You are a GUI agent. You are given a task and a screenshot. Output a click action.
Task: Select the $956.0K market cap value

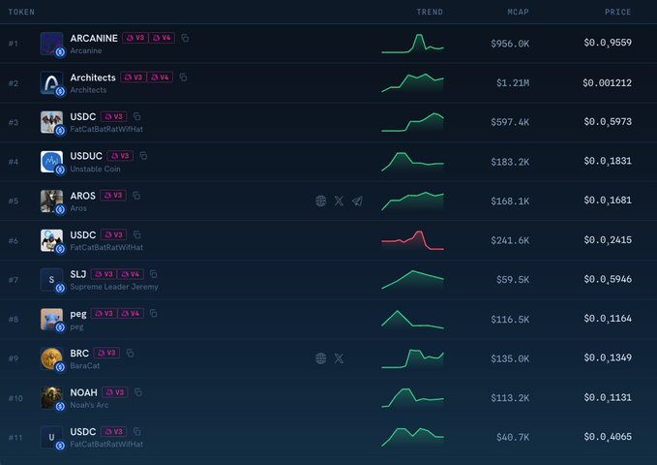[510, 44]
